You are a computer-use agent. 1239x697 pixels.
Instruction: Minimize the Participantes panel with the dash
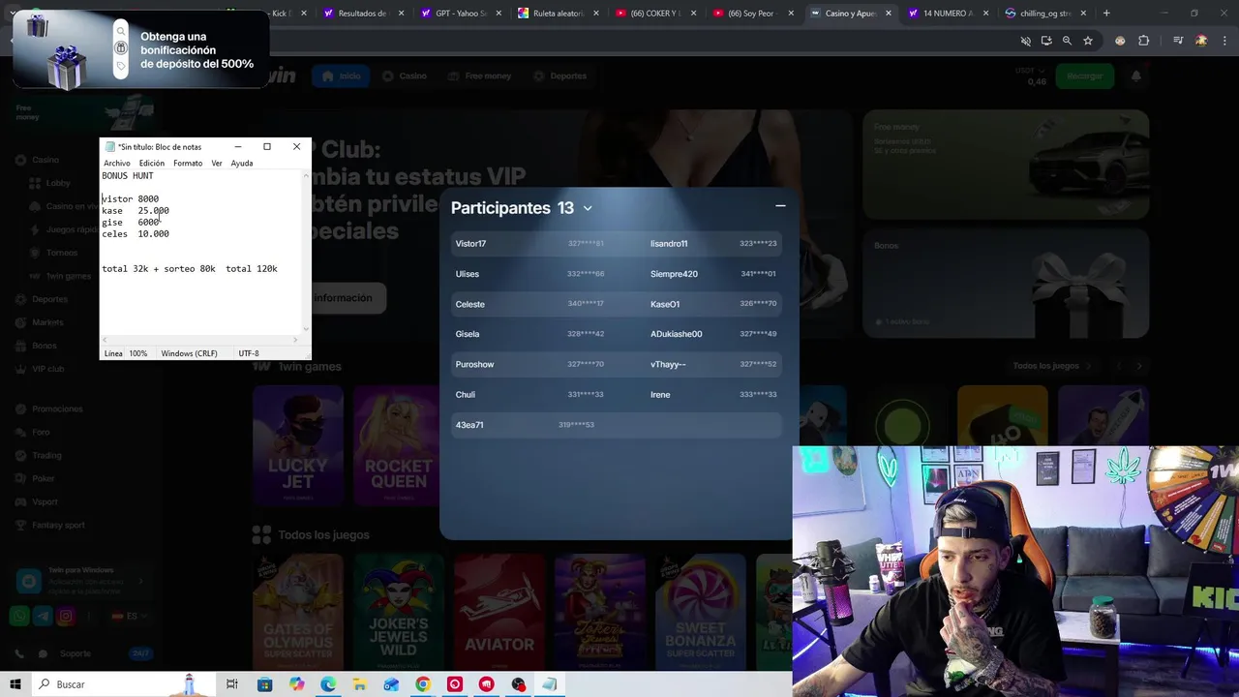pyautogui.click(x=780, y=205)
